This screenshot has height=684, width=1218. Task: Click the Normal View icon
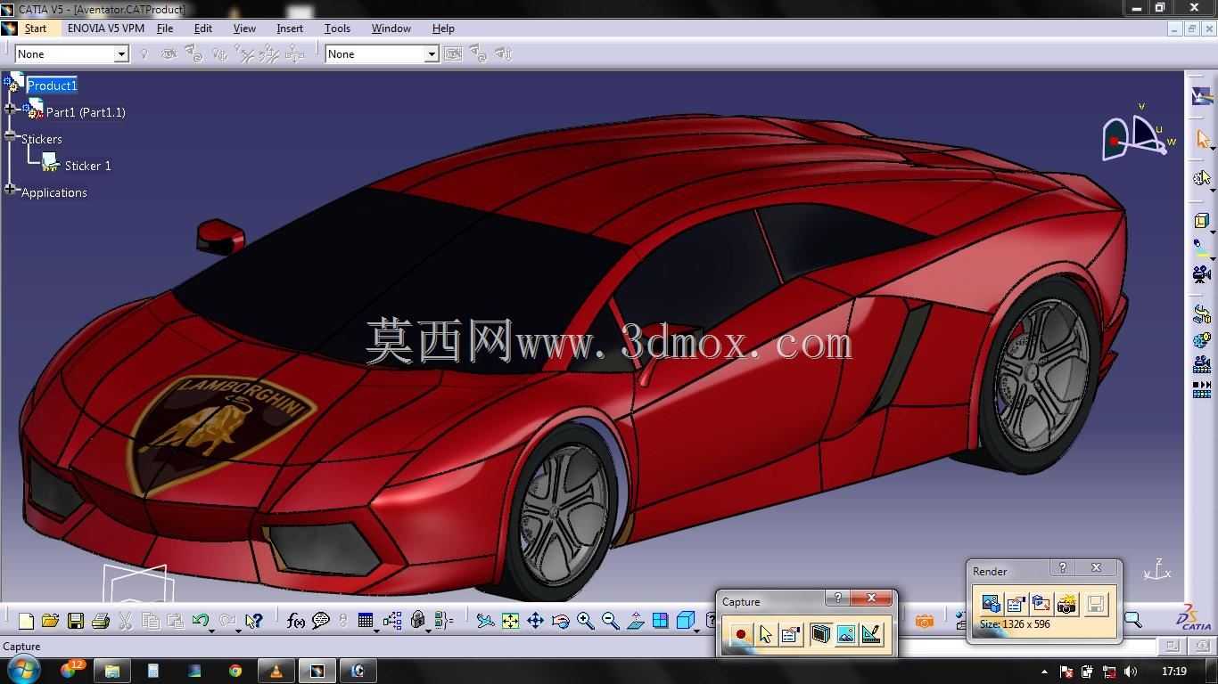pos(636,621)
